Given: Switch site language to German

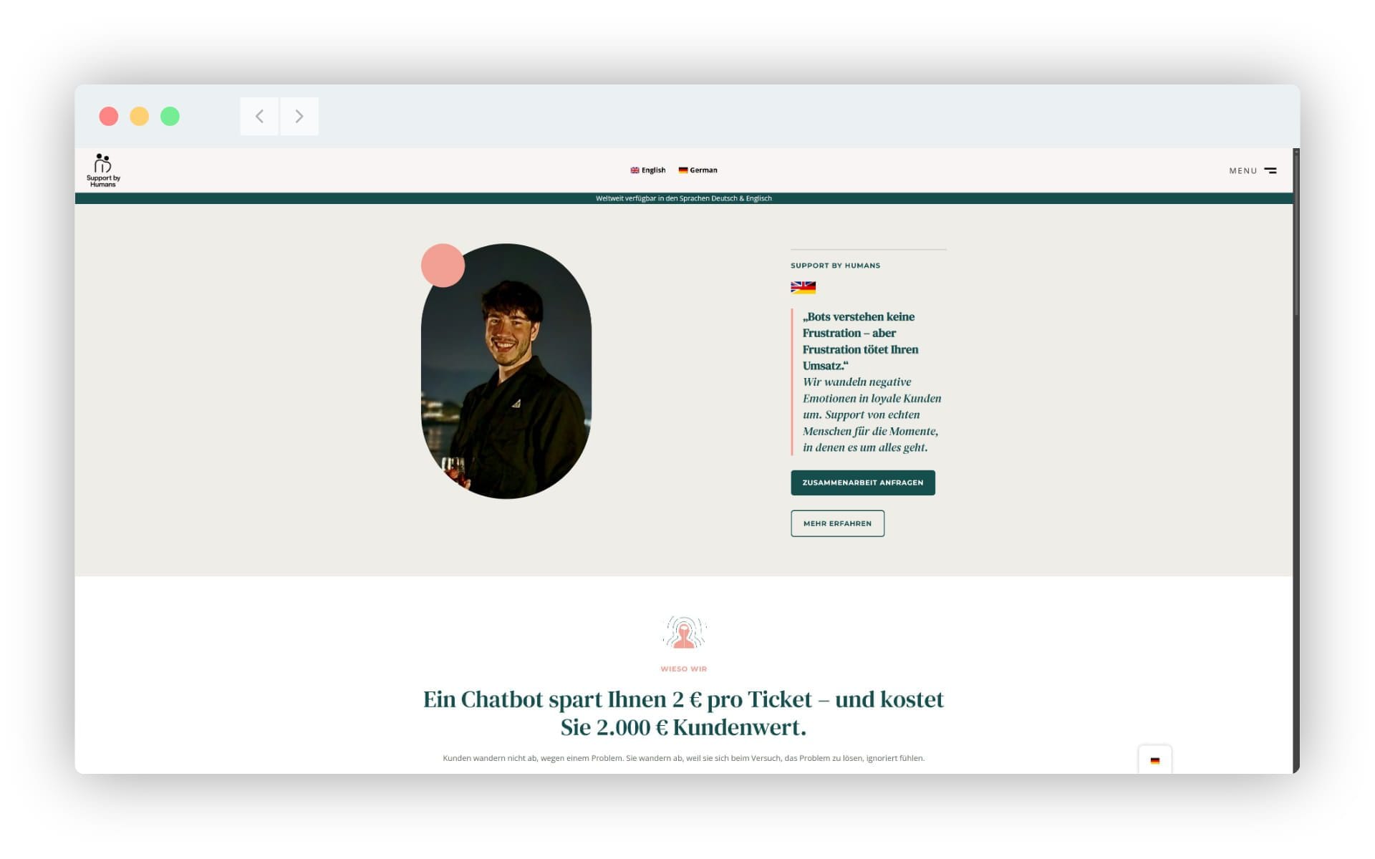Looking at the screenshot, I should coord(698,170).
